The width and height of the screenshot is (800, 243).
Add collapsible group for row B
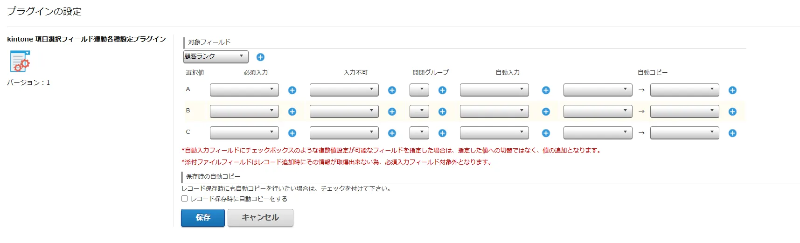tap(442, 111)
